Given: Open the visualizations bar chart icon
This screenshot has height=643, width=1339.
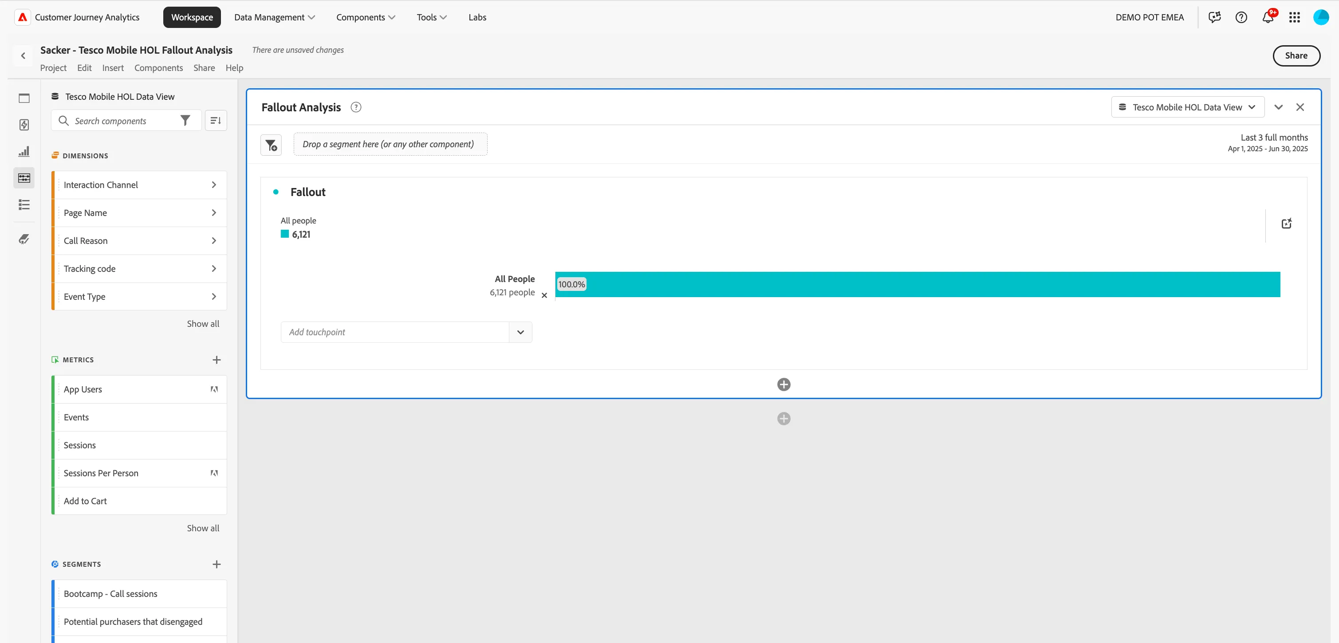Looking at the screenshot, I should [x=24, y=151].
